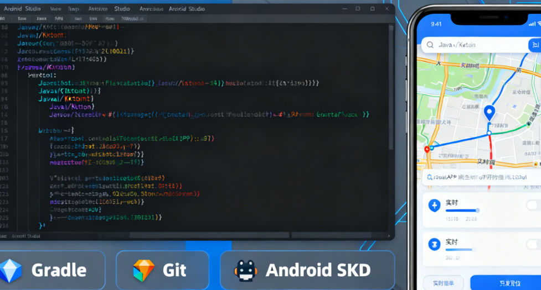Click the Gradle diamond icon

point(11,271)
